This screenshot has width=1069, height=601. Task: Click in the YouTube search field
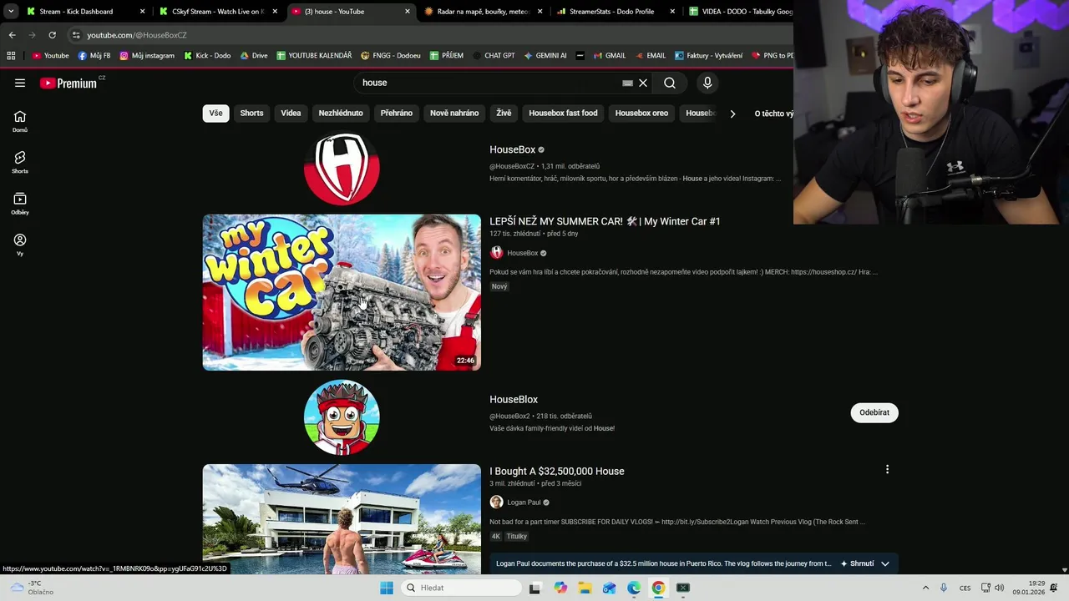pos(489,83)
